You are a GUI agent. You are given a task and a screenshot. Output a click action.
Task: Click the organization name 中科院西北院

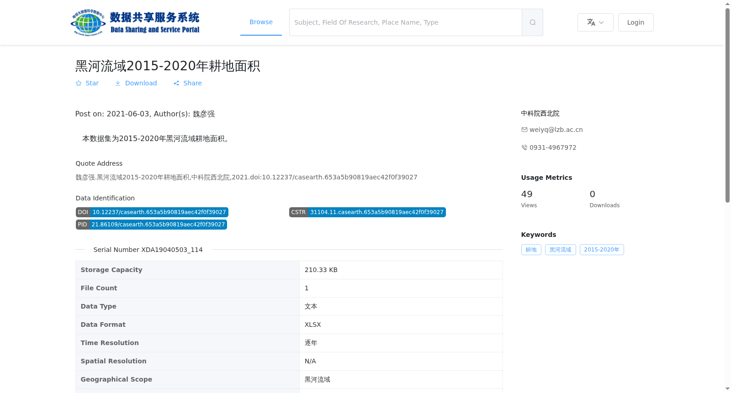[x=540, y=113]
